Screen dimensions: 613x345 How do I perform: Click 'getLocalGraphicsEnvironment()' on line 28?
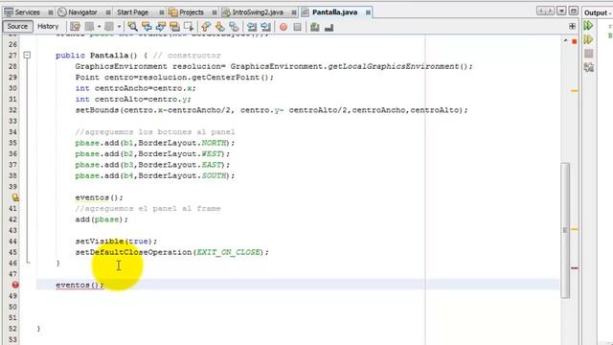point(397,66)
